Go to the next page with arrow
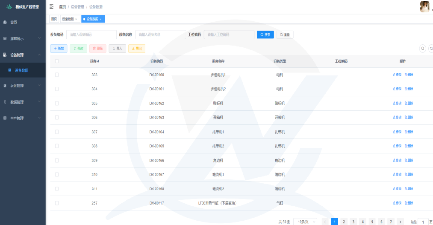This screenshot has width=433, height=225. click(400, 222)
